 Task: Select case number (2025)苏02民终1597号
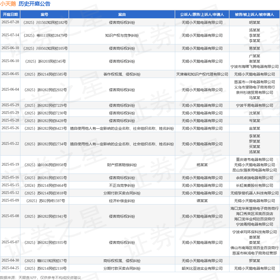click(x=46, y=201)
